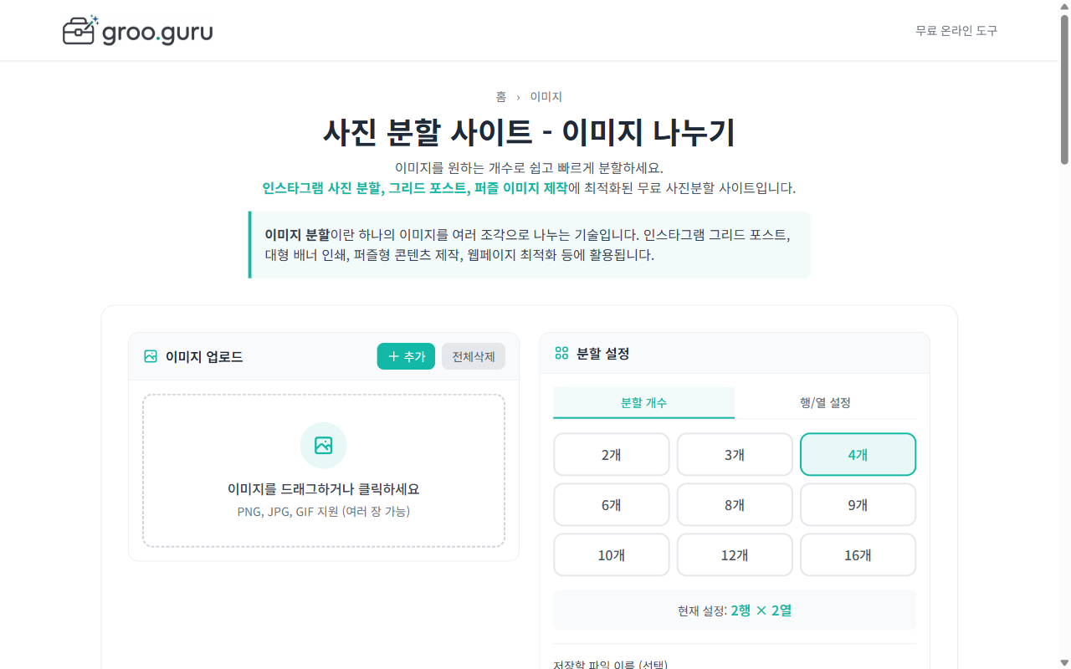Open the 무료 온라인 도구 link
1071x669 pixels.
[956, 30]
